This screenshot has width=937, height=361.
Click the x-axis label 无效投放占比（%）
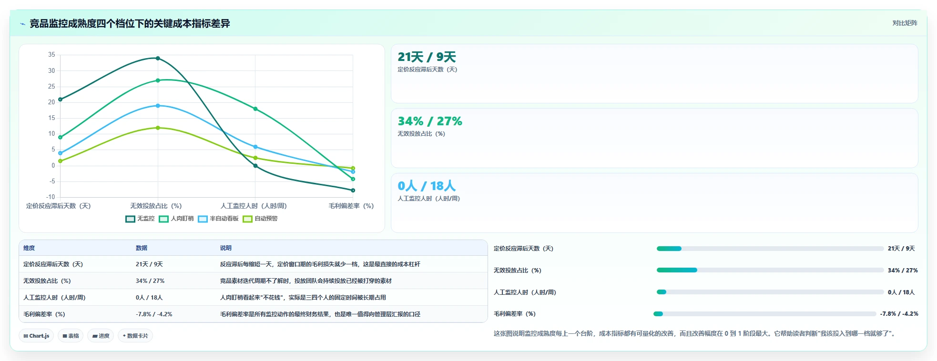[156, 206]
